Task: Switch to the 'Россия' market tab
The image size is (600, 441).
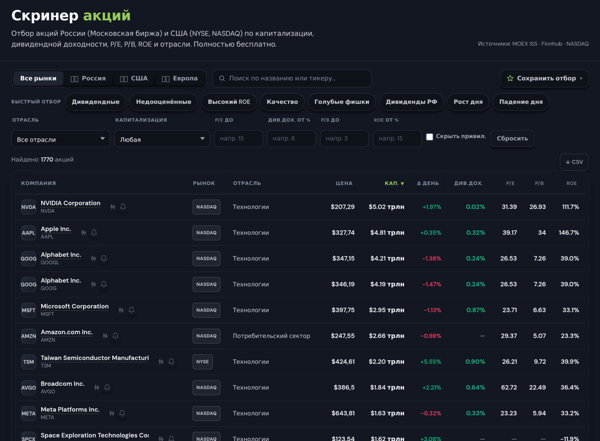Action: point(88,78)
